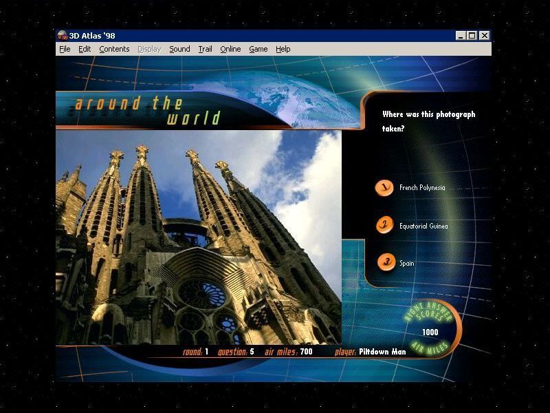Open the Help menu
The height and width of the screenshot is (413, 550).
283,49
